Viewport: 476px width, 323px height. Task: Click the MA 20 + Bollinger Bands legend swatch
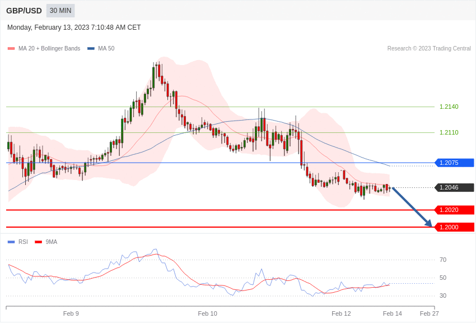click(11, 49)
